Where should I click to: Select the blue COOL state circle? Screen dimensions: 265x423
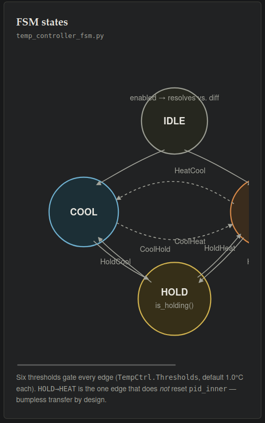click(x=83, y=212)
